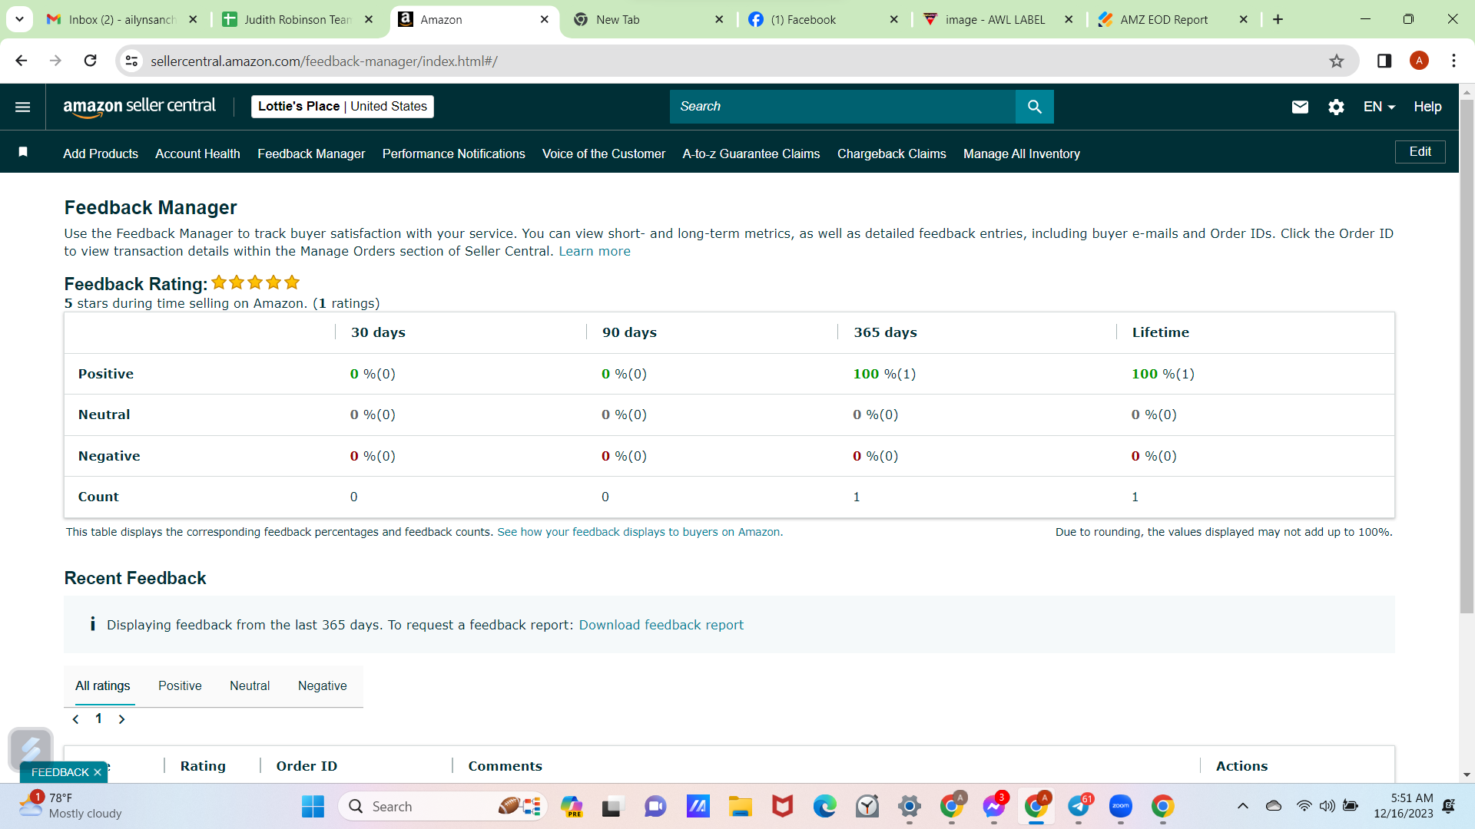Open the EN language dropdown

click(x=1379, y=107)
